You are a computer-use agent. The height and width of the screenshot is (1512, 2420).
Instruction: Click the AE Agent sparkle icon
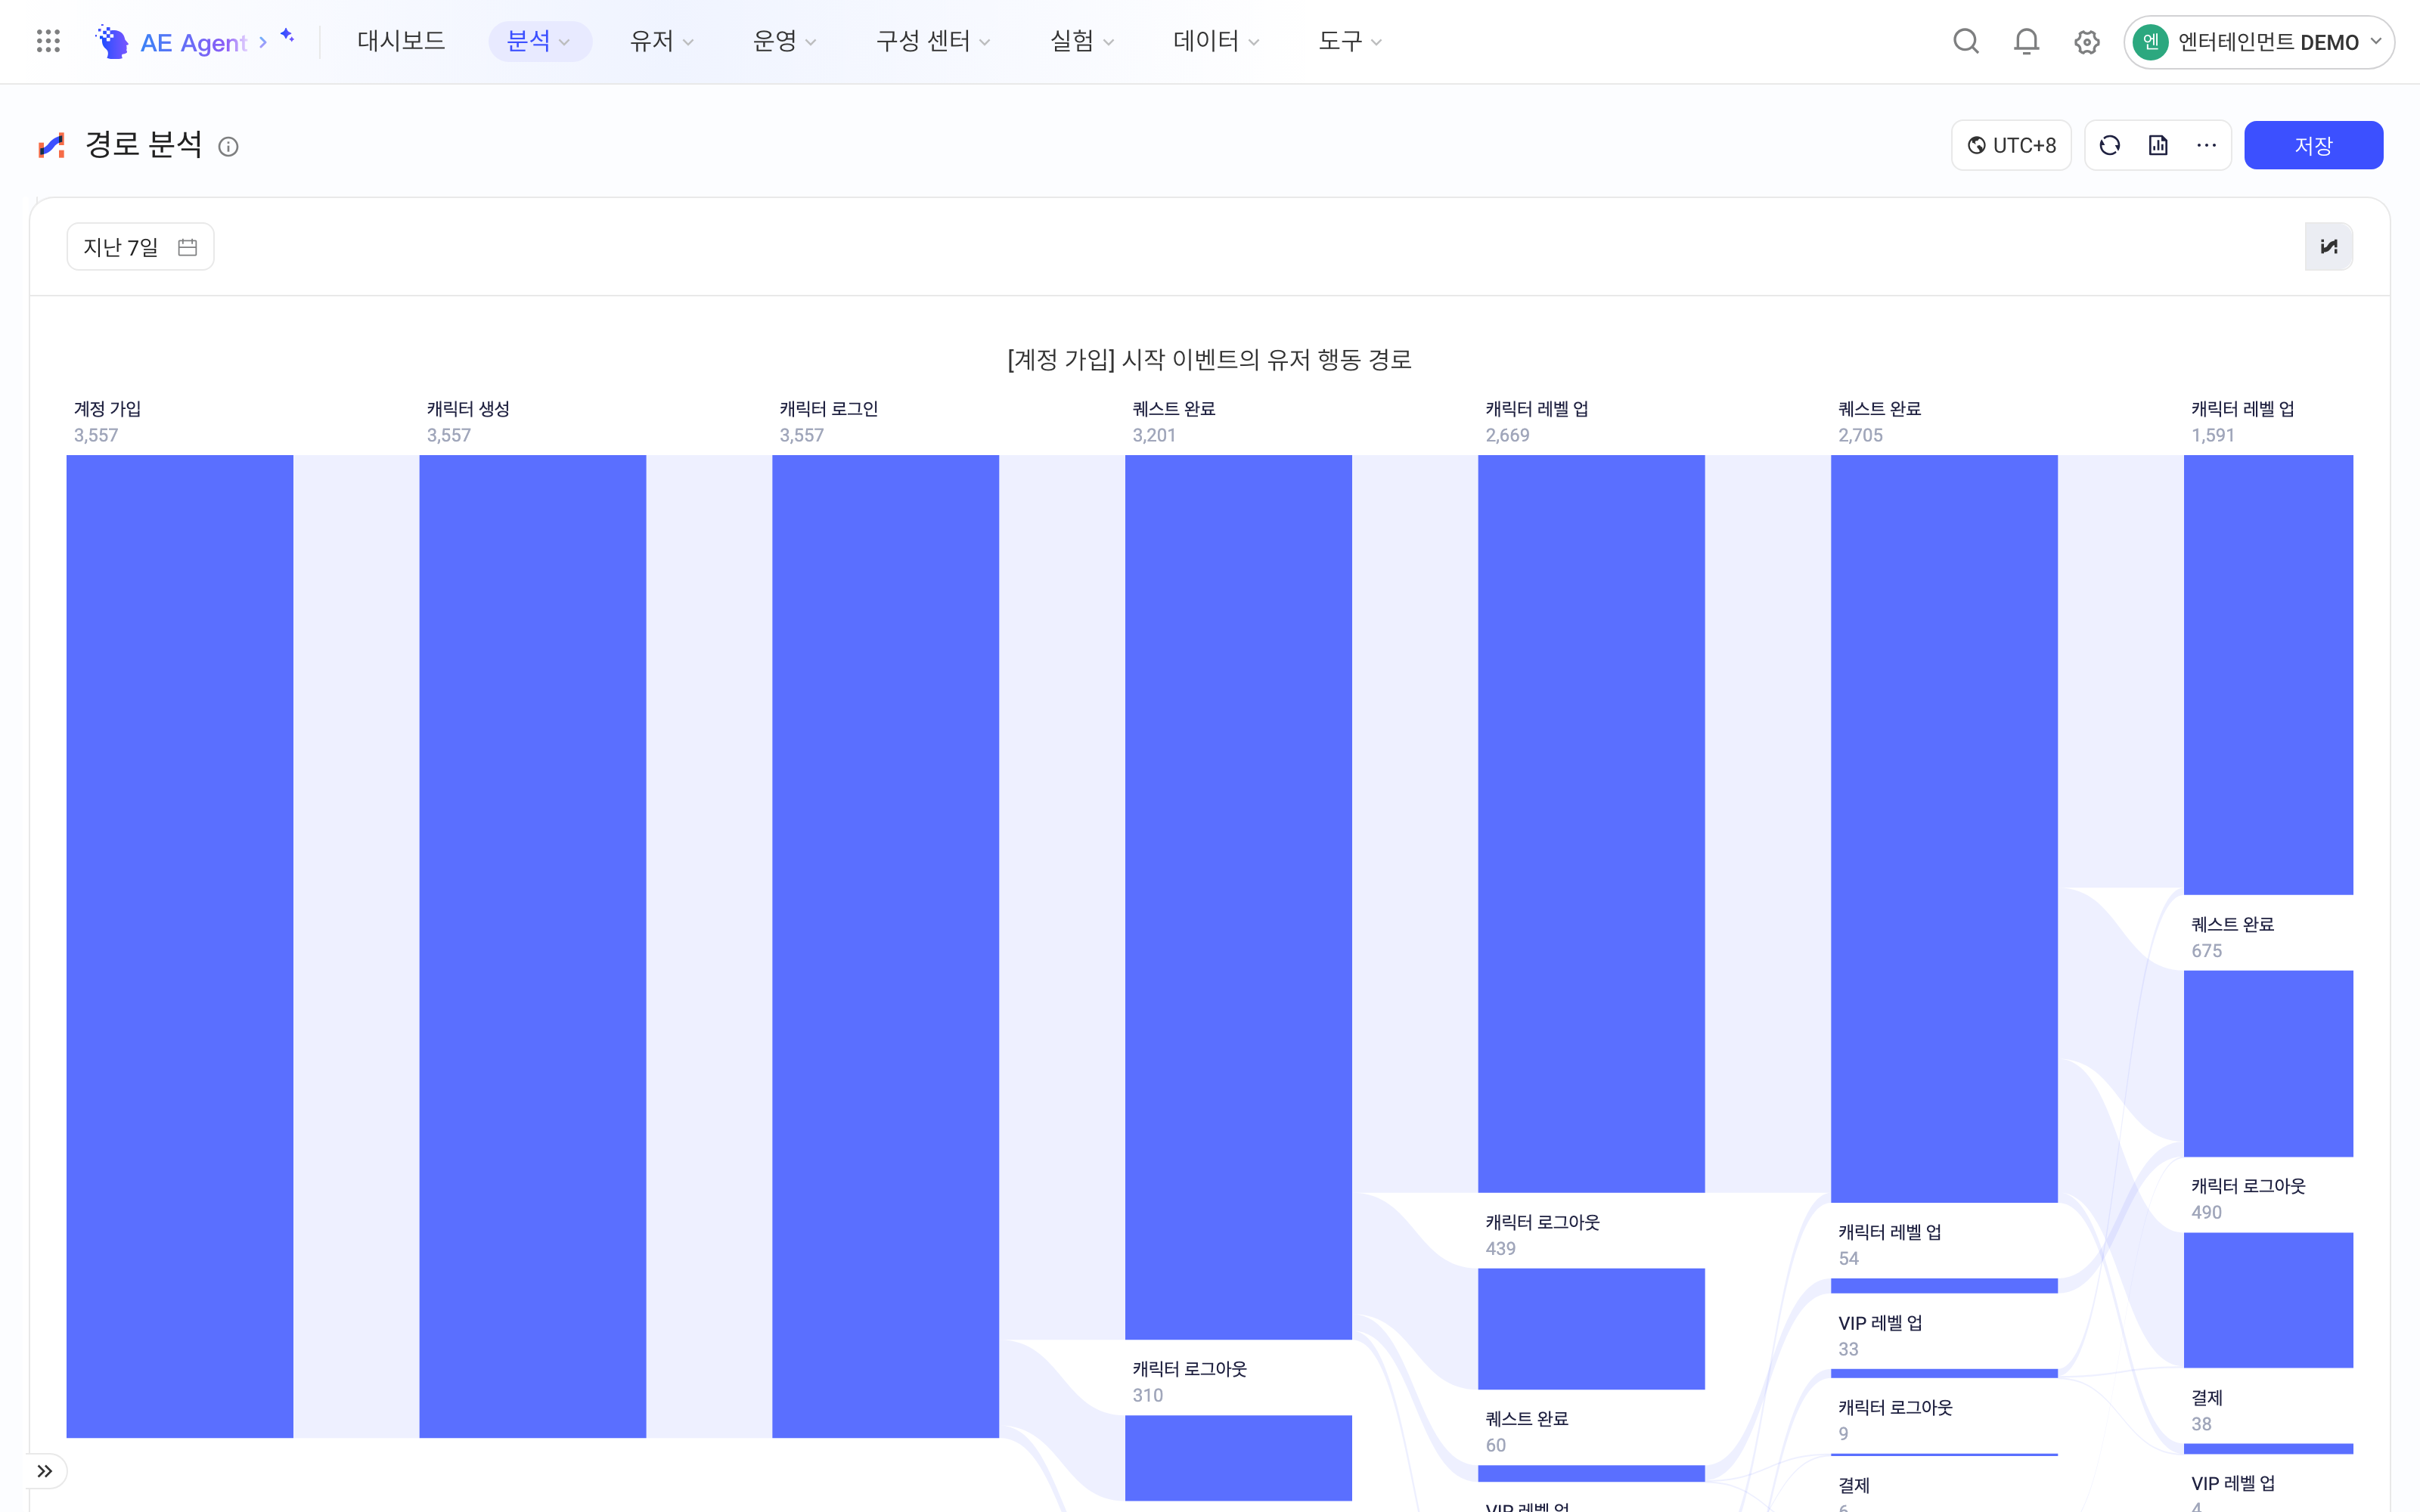pyautogui.click(x=287, y=35)
